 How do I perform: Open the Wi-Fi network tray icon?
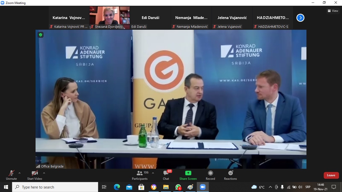click(288, 187)
